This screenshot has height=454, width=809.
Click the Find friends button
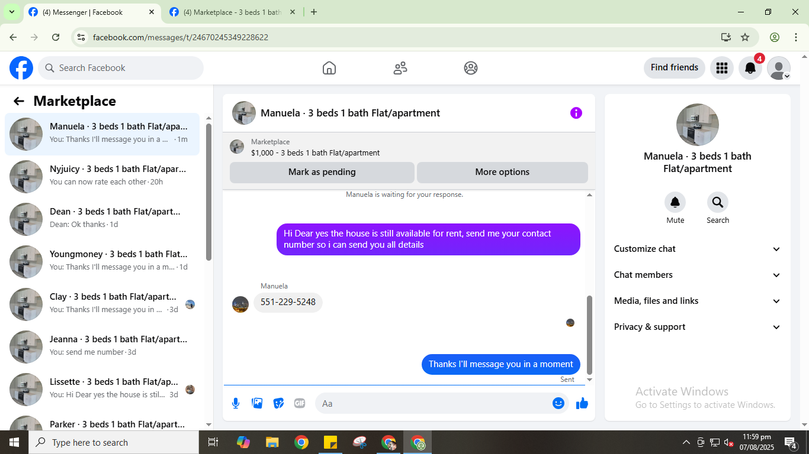tap(675, 68)
